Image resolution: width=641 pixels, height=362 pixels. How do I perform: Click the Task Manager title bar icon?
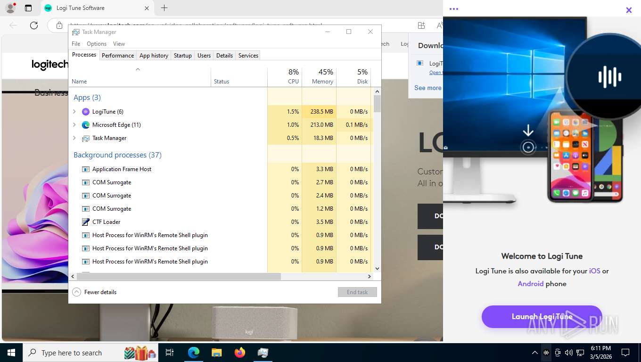pos(76,32)
